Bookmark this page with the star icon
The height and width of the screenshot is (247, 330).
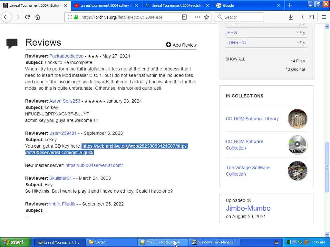point(207,17)
